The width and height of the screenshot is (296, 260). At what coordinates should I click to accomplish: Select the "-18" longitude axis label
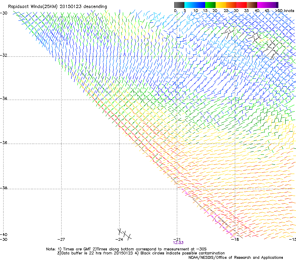click(235, 239)
